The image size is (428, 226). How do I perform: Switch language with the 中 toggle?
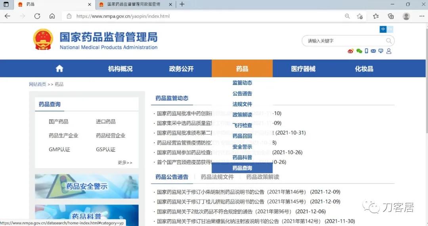(x=383, y=29)
